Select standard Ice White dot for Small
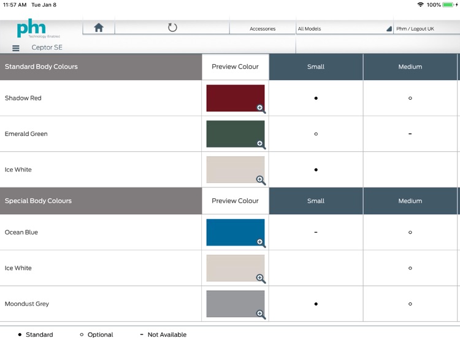 click(316, 170)
